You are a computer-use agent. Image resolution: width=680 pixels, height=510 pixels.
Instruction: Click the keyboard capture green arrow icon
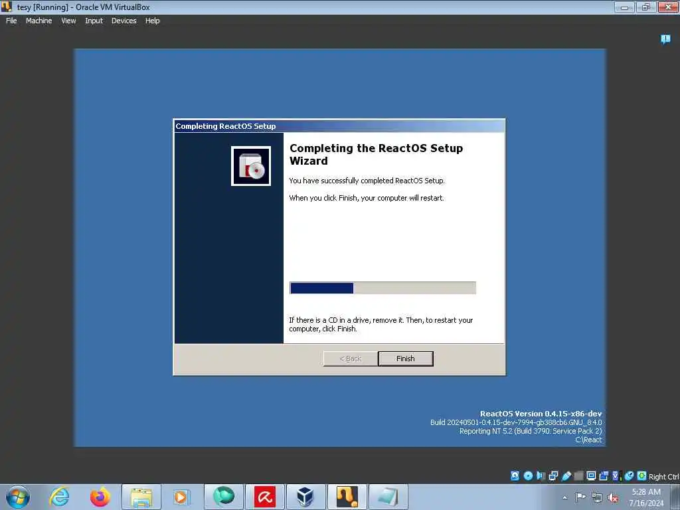[x=642, y=475]
